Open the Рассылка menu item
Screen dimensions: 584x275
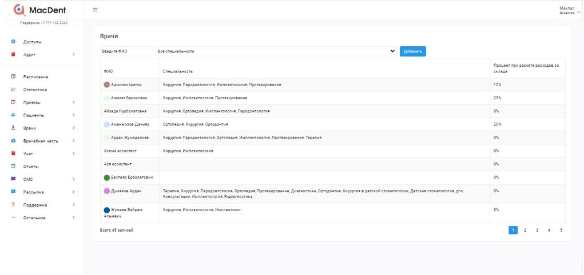[33, 192]
